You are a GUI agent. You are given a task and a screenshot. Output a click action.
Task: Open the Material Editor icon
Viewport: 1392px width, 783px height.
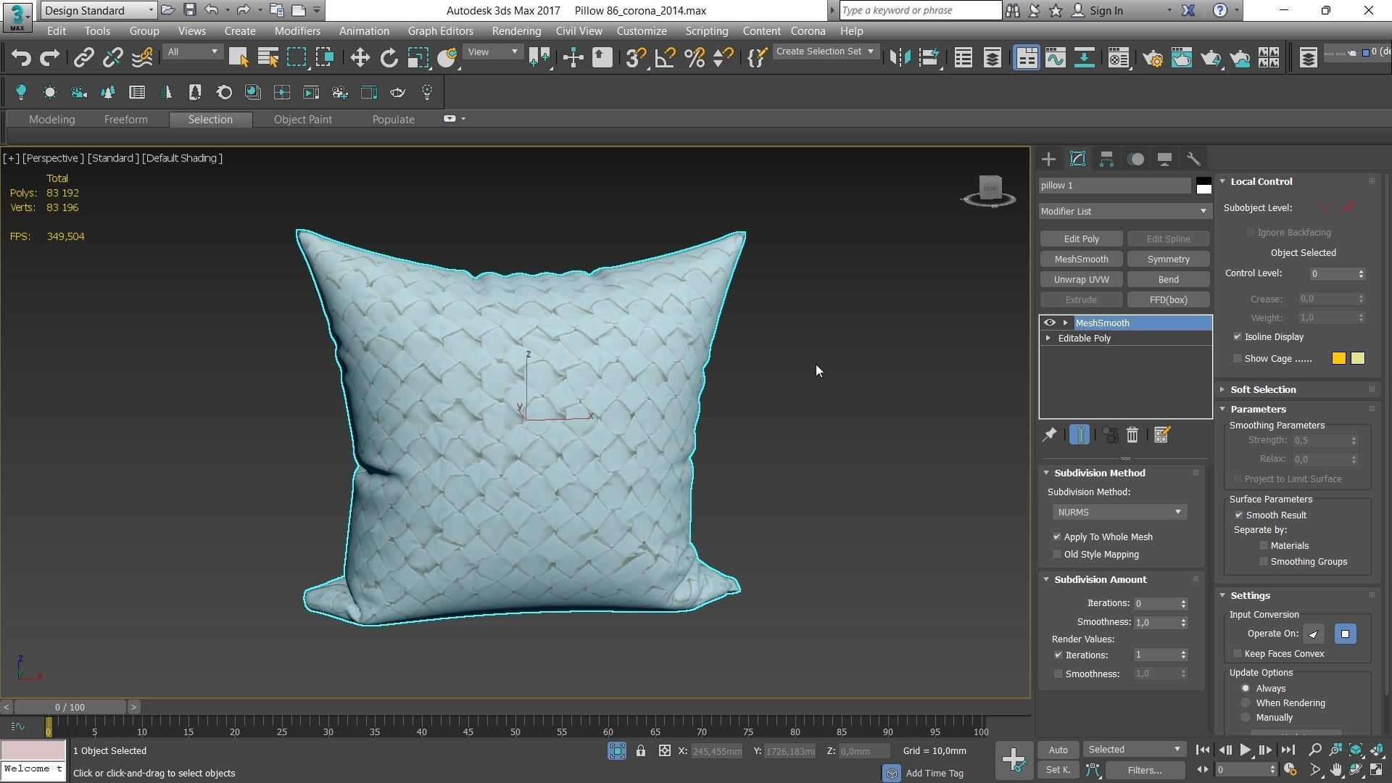click(x=1119, y=58)
